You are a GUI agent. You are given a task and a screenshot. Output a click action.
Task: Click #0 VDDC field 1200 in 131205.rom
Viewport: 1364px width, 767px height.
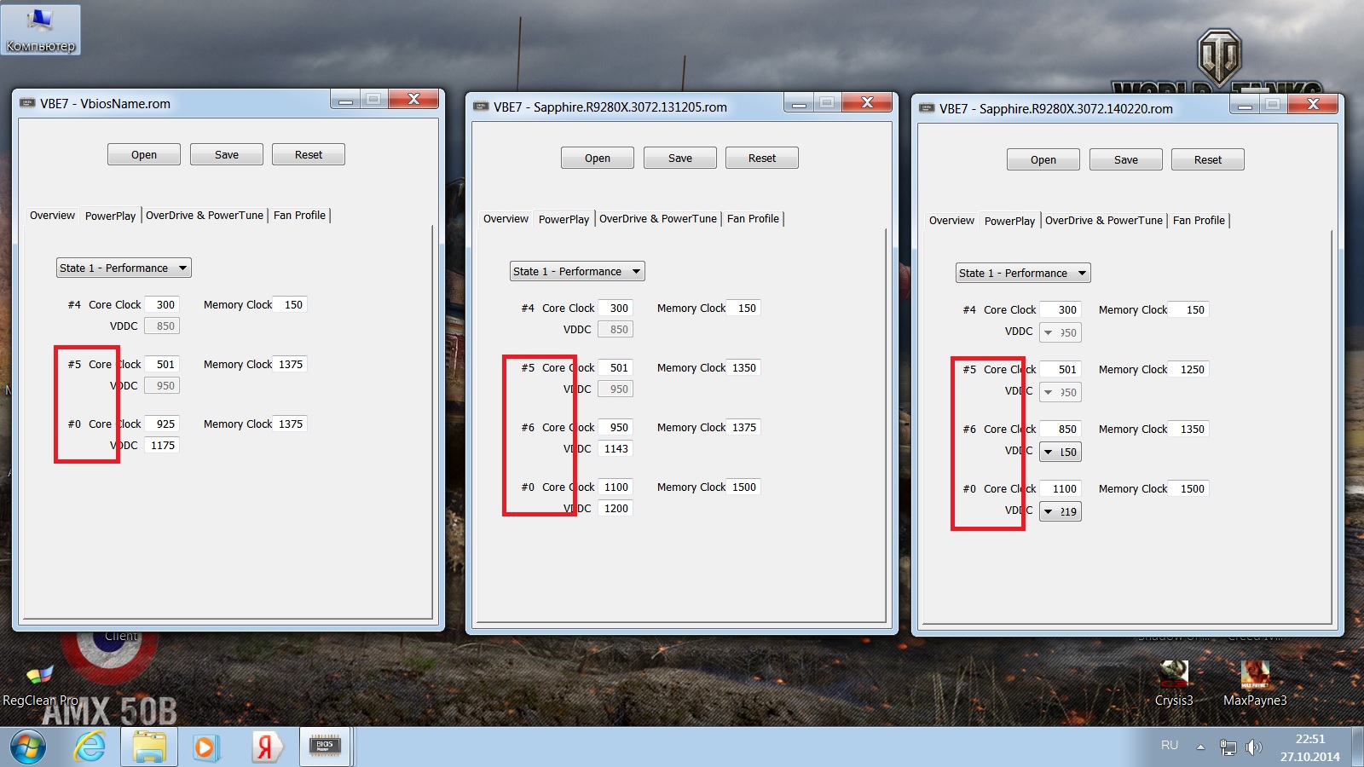click(616, 508)
